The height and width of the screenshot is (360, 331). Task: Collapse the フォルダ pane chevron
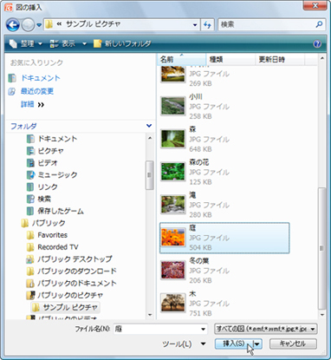point(149,126)
